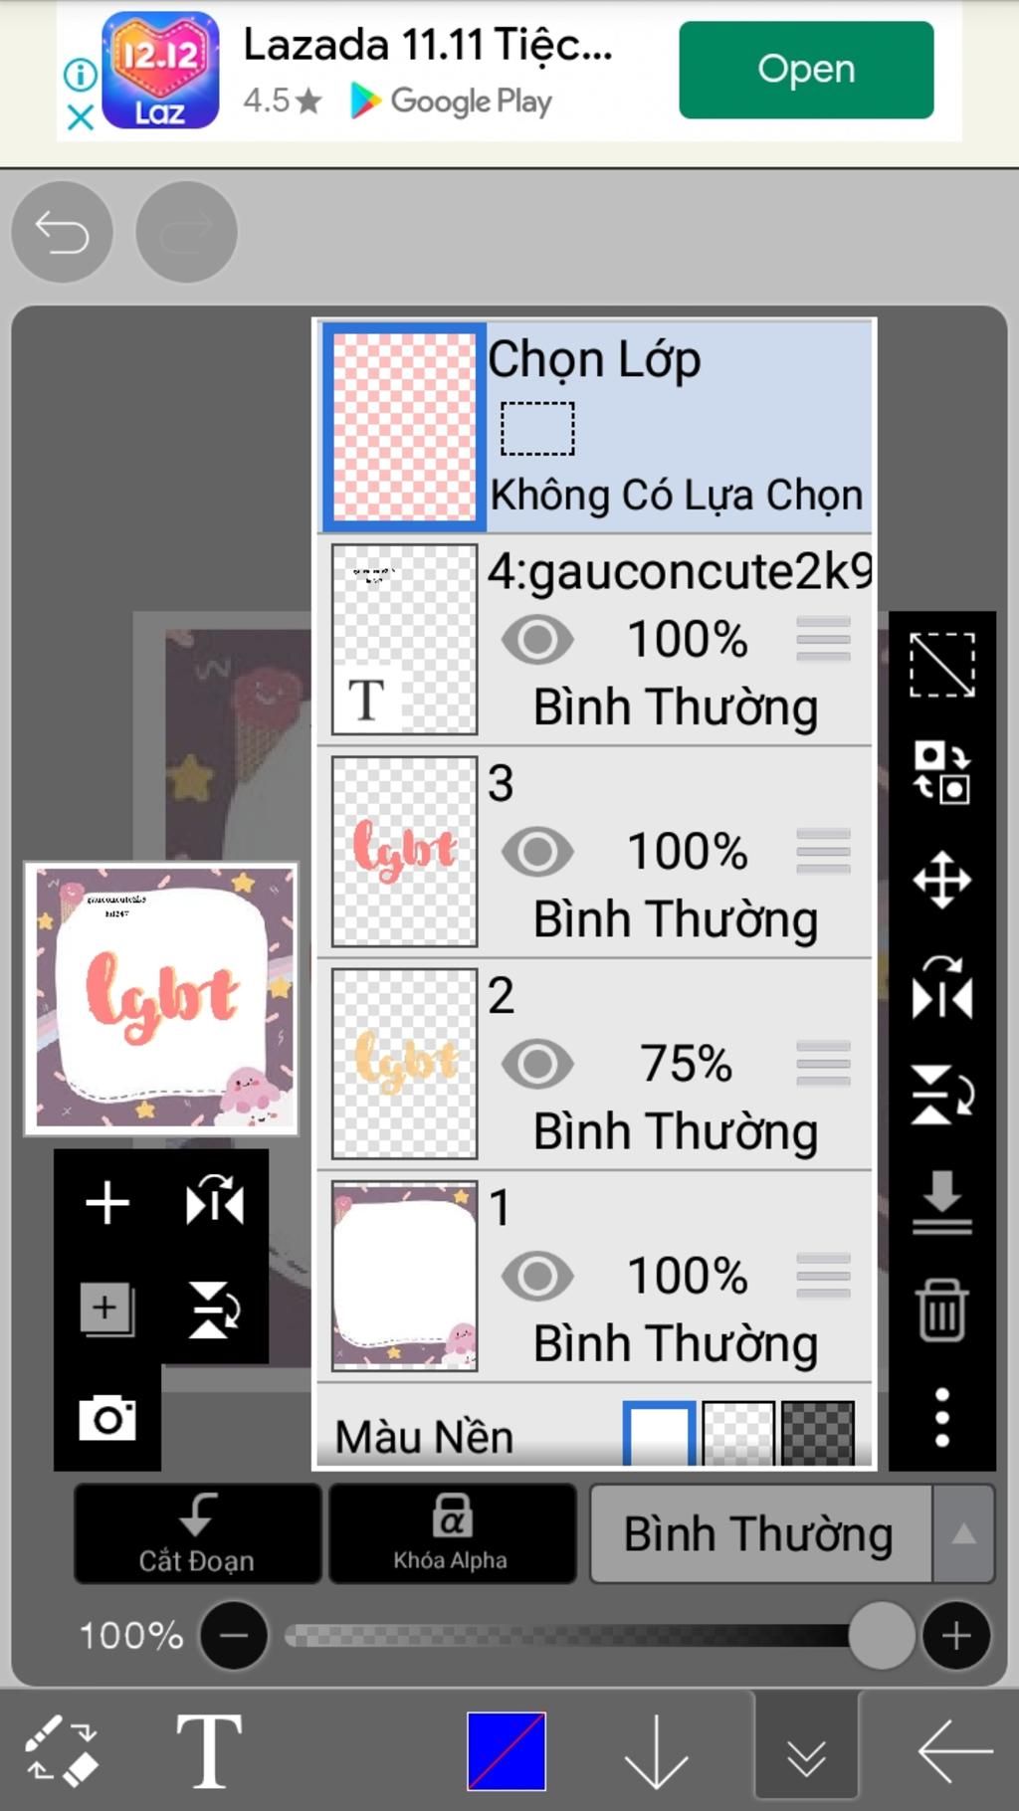This screenshot has height=1811, width=1019.
Task: Merge layer down with the download-arrow icon
Action: coord(941,1202)
